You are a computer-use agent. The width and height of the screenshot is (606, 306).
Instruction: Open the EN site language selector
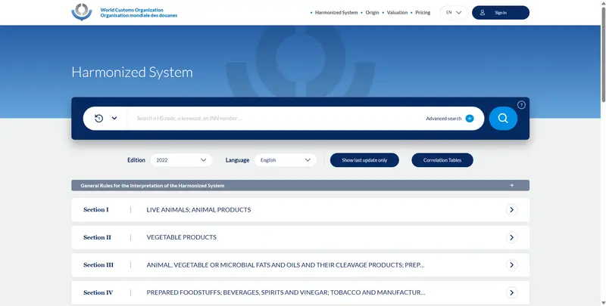454,13
